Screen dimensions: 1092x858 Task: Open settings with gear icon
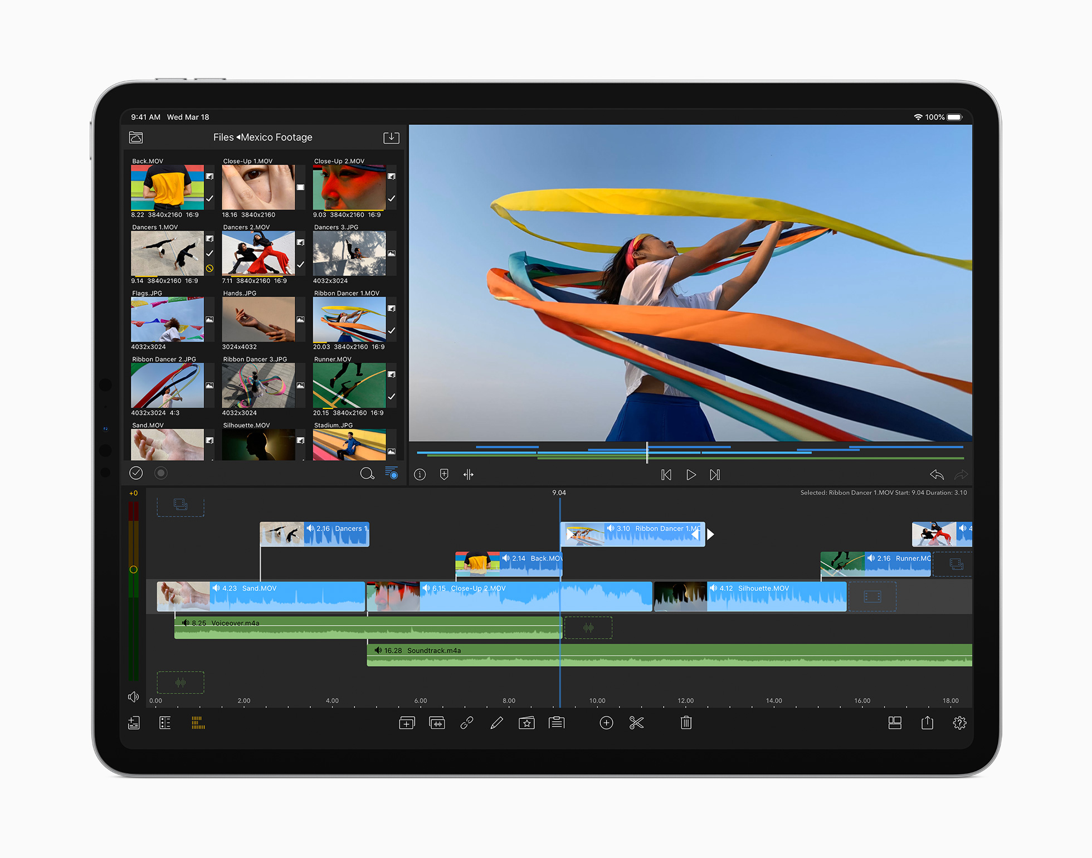pos(960,723)
